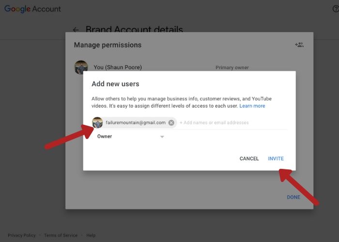Go back using the Brand Account details arrow

click(x=76, y=30)
